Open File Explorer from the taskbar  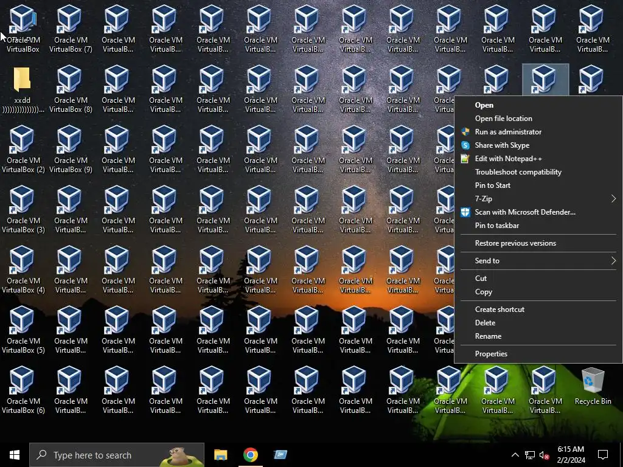coord(220,455)
